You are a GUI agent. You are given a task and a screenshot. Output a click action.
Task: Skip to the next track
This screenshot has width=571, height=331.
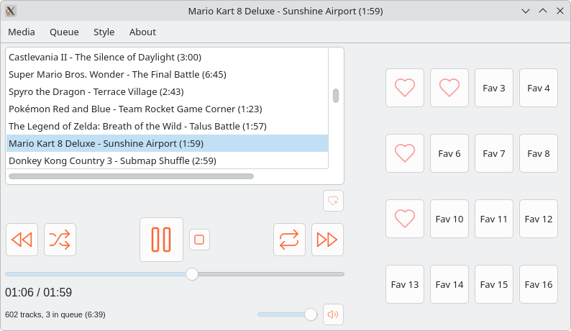[327, 240]
